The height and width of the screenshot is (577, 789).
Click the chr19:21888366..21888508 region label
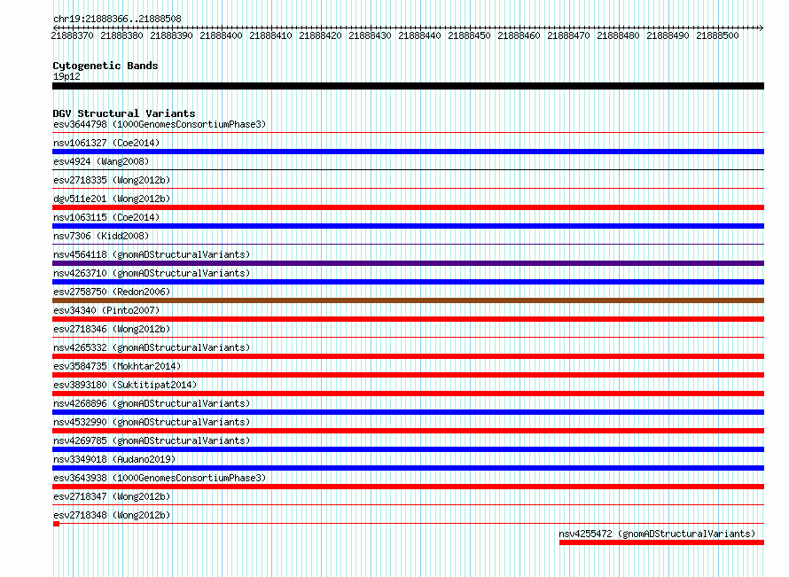[117, 19]
